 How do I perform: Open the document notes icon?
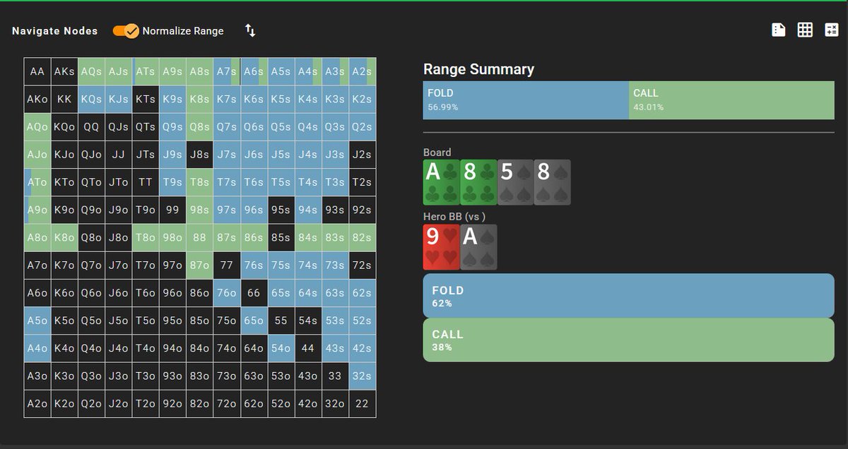779,30
